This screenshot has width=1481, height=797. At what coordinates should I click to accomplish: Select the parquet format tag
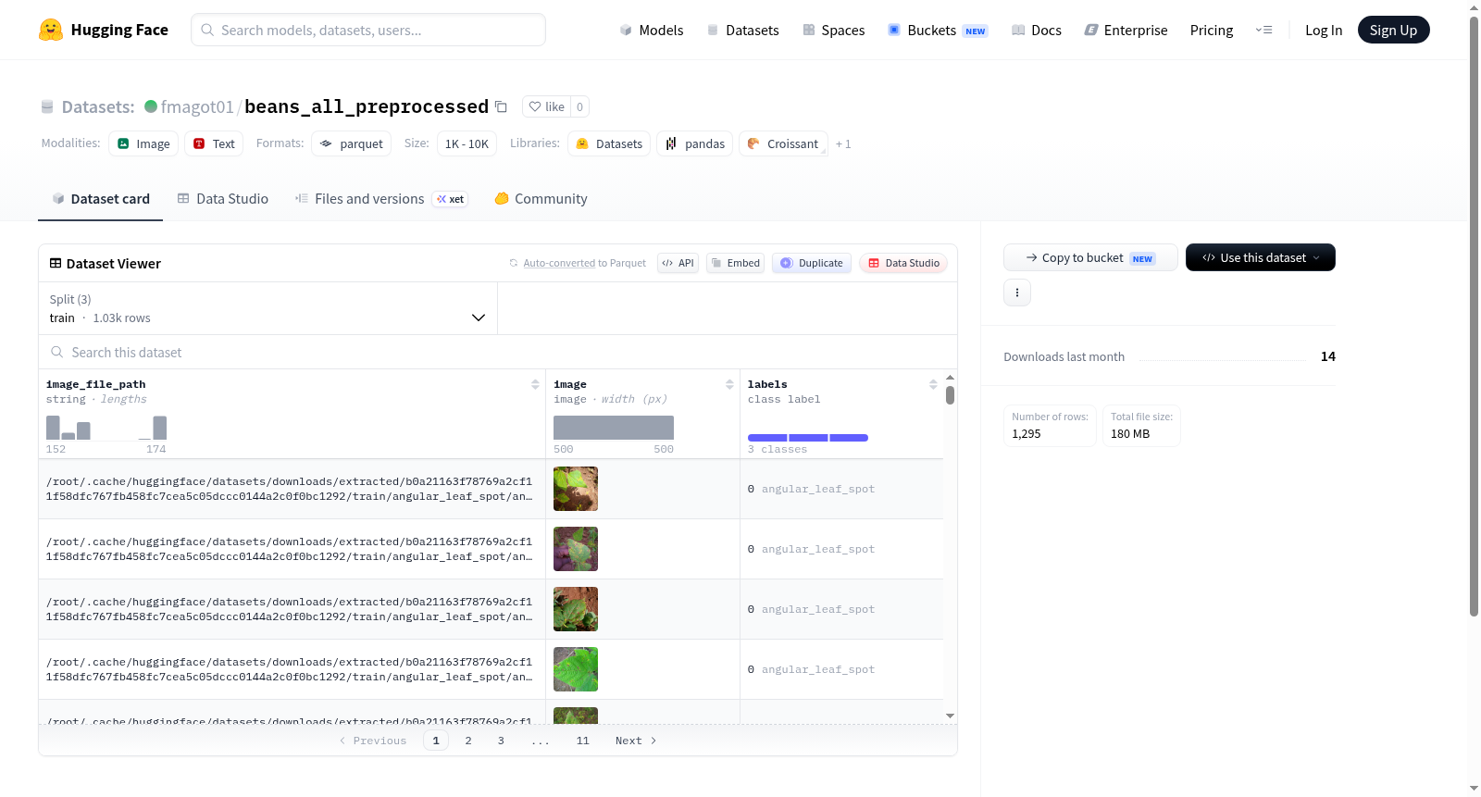pyautogui.click(x=352, y=143)
